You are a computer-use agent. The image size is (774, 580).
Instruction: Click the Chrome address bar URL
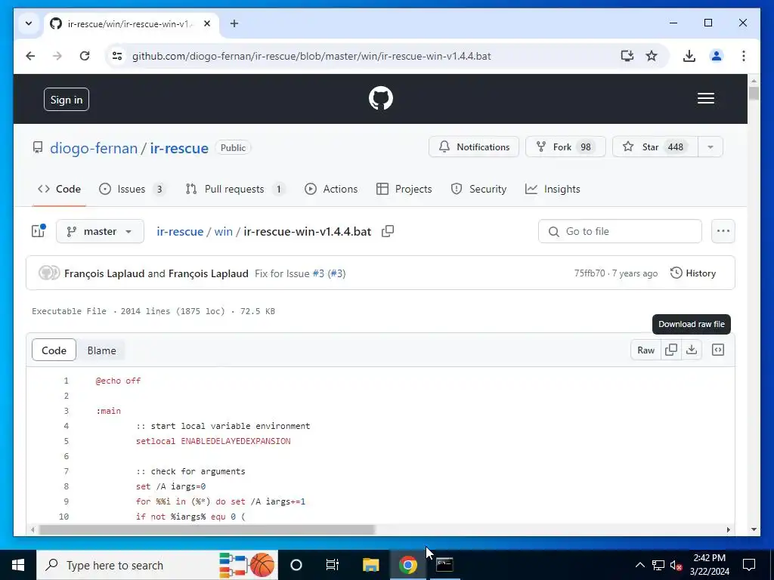(311, 56)
